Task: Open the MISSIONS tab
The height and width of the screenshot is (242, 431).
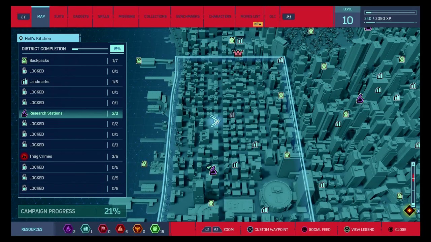Action: [127, 16]
